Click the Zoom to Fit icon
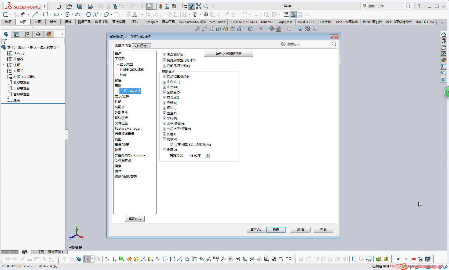Screen dimensions: 449x270 pyautogui.click(x=198, y=29)
